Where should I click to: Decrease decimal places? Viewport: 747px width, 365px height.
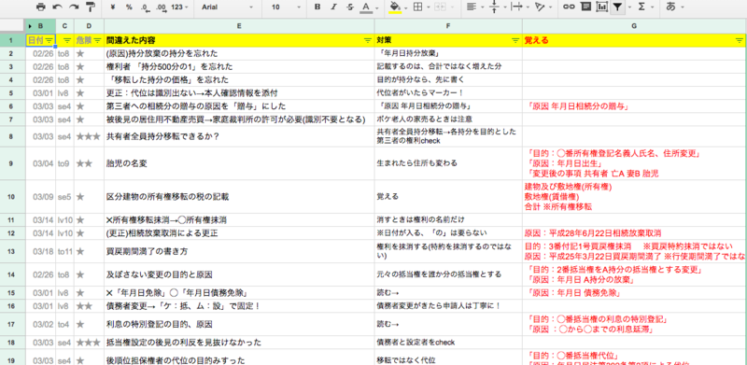click(x=146, y=7)
